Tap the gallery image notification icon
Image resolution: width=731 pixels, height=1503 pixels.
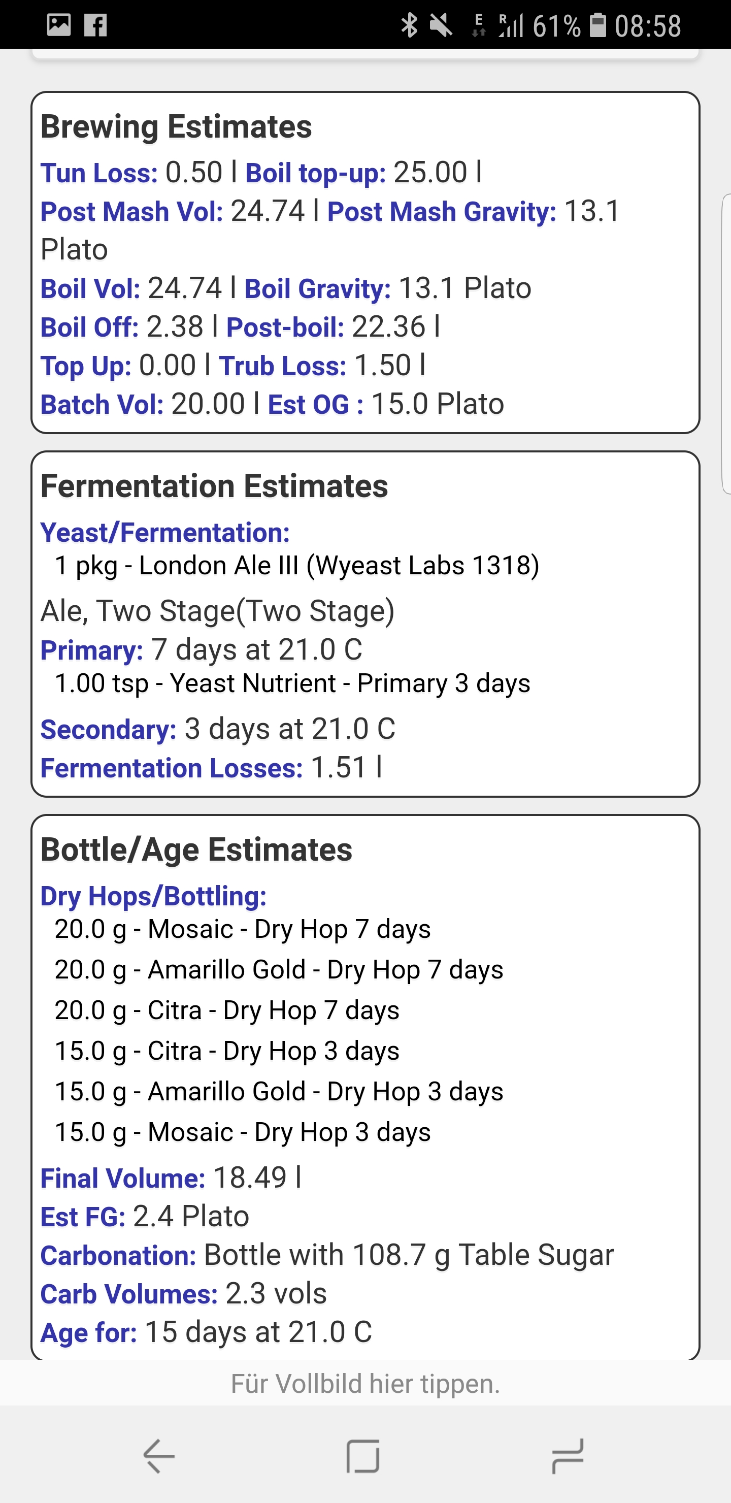59,25
